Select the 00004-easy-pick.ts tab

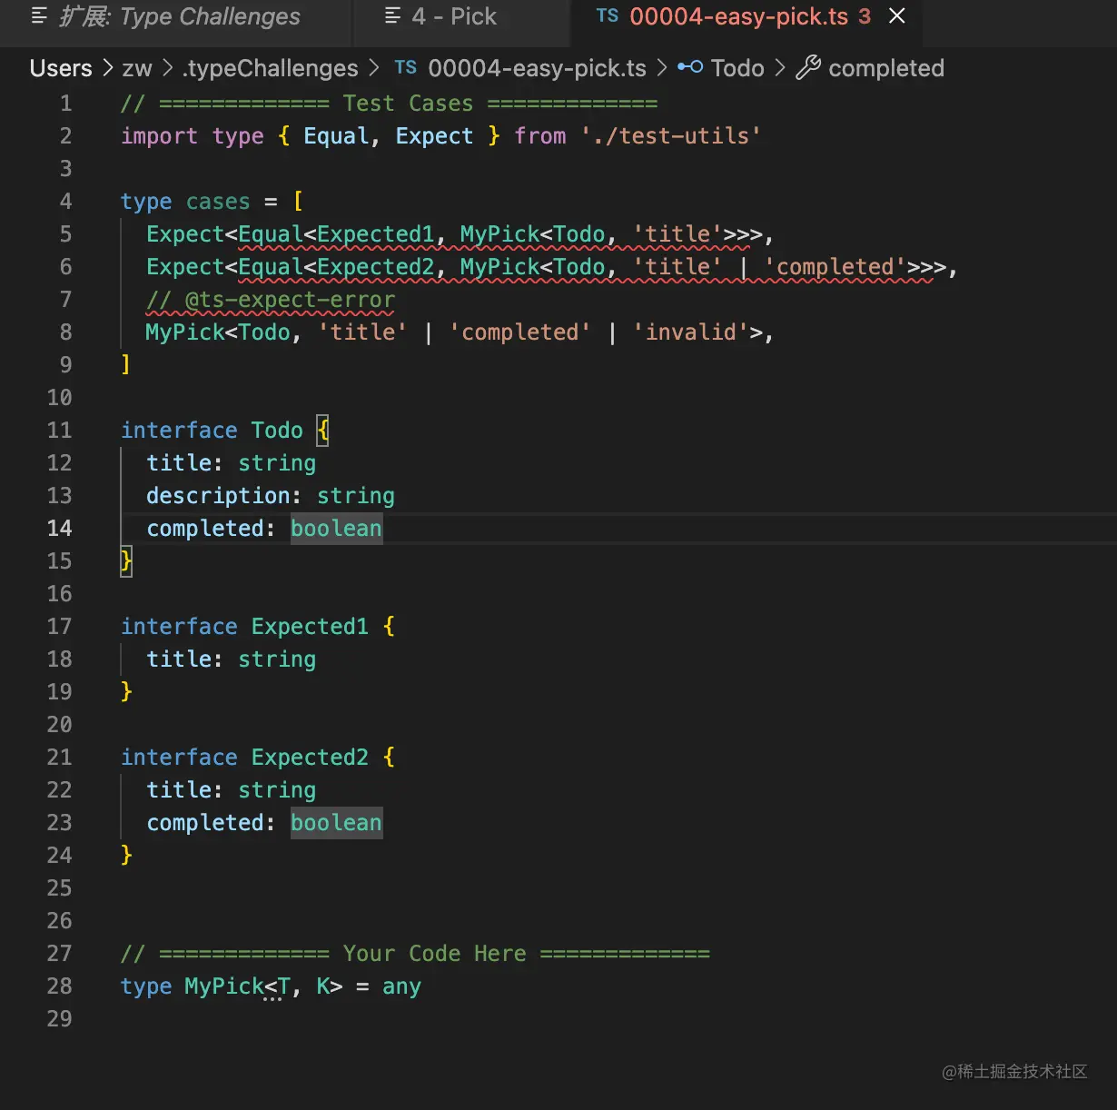(746, 16)
